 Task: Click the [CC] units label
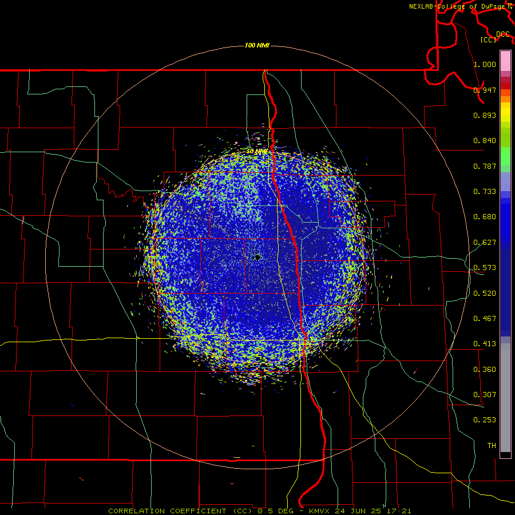(x=489, y=39)
